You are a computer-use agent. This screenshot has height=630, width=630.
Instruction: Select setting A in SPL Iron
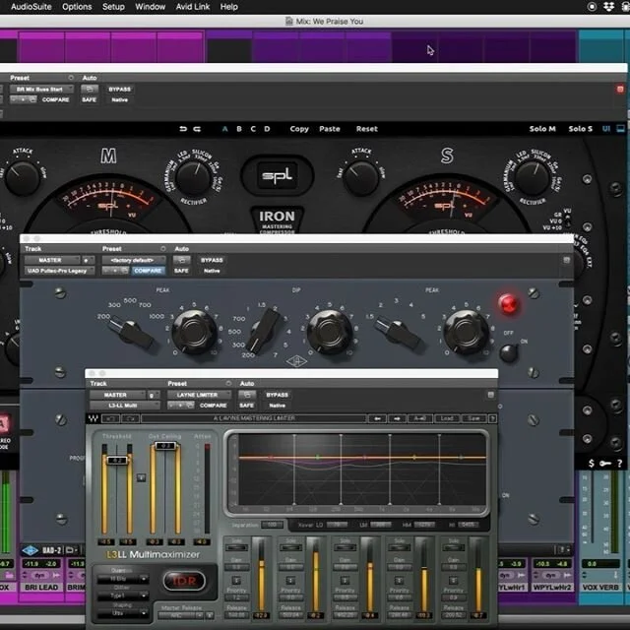[225, 129]
